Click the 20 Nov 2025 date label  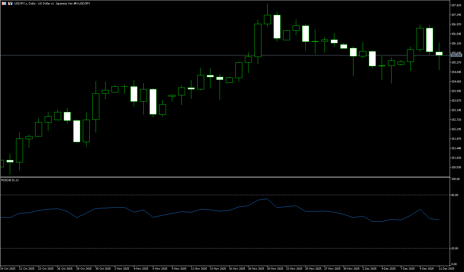point(275,269)
